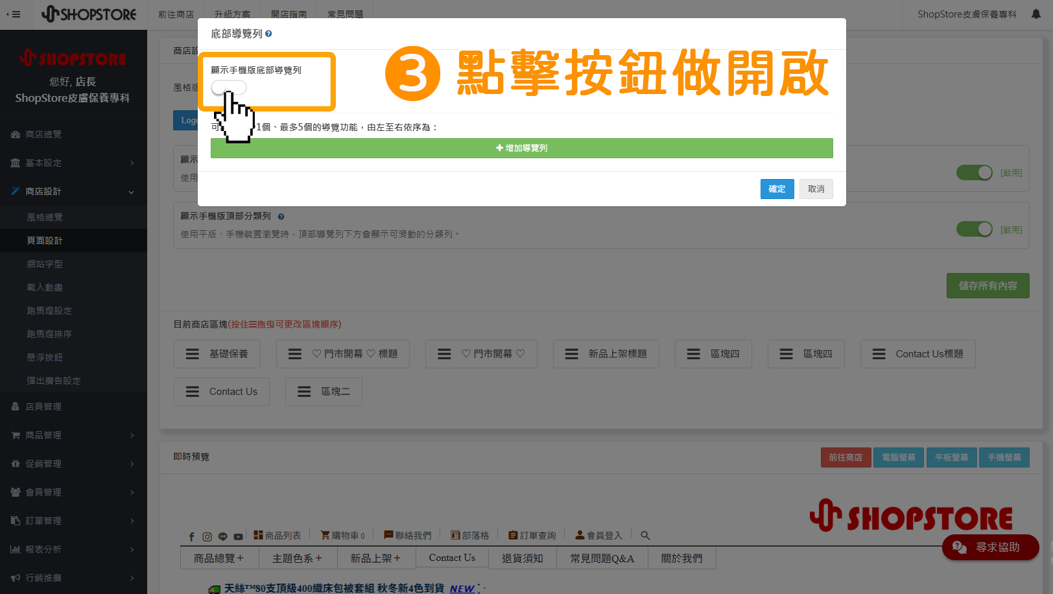Click drag handle icon of Contact Us標題 block

click(x=879, y=354)
